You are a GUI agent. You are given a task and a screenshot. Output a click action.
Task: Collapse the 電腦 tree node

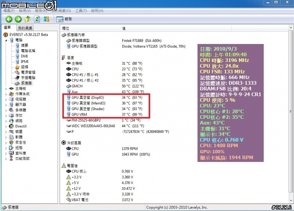[x=6, y=40]
